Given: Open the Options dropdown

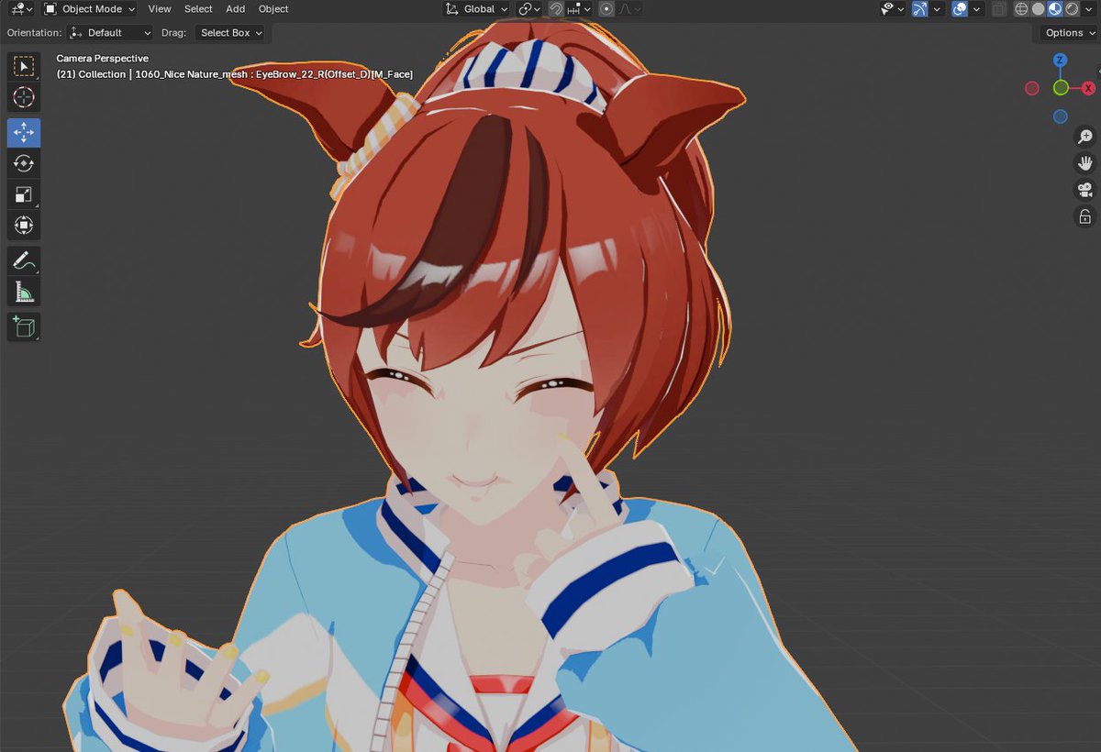Looking at the screenshot, I should pyautogui.click(x=1070, y=33).
